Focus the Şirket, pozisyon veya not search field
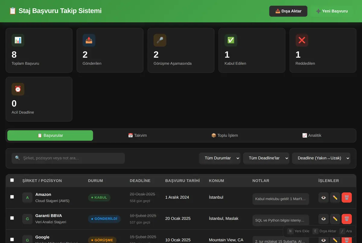Screen dimensions: 362x243 68,158
